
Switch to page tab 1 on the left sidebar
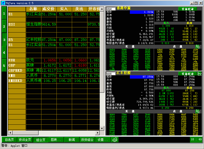click(x=4, y=13)
